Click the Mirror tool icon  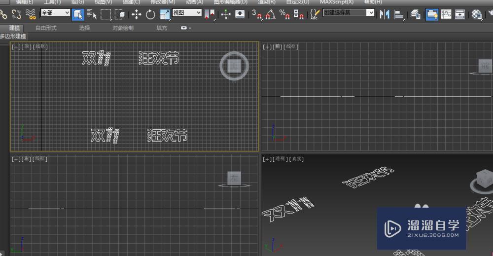pyautogui.click(x=385, y=14)
